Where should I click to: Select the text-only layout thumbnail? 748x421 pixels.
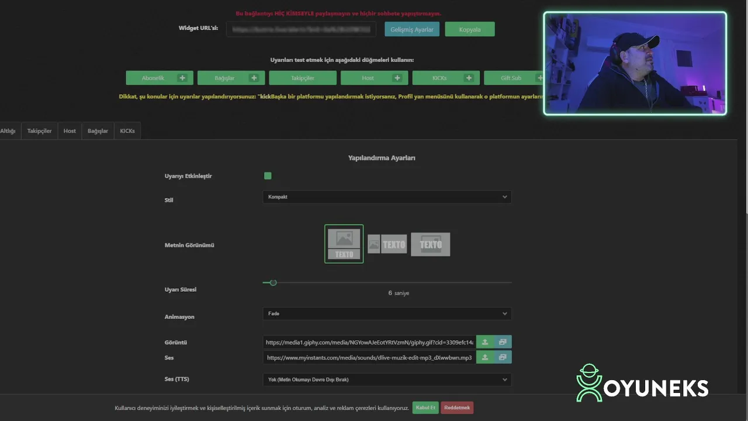[431, 244]
